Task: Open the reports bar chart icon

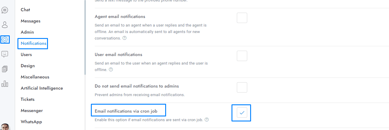Action: [5, 84]
